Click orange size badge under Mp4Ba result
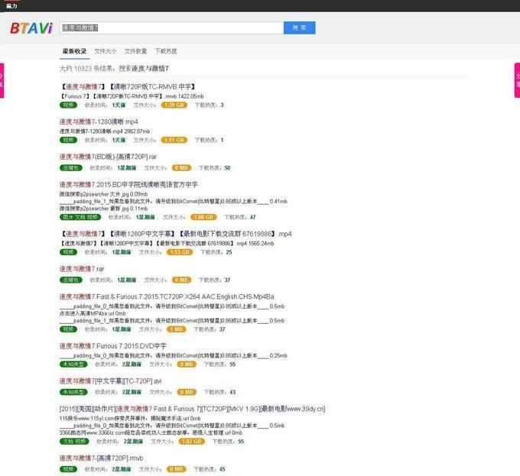 pyautogui.click(x=177, y=329)
